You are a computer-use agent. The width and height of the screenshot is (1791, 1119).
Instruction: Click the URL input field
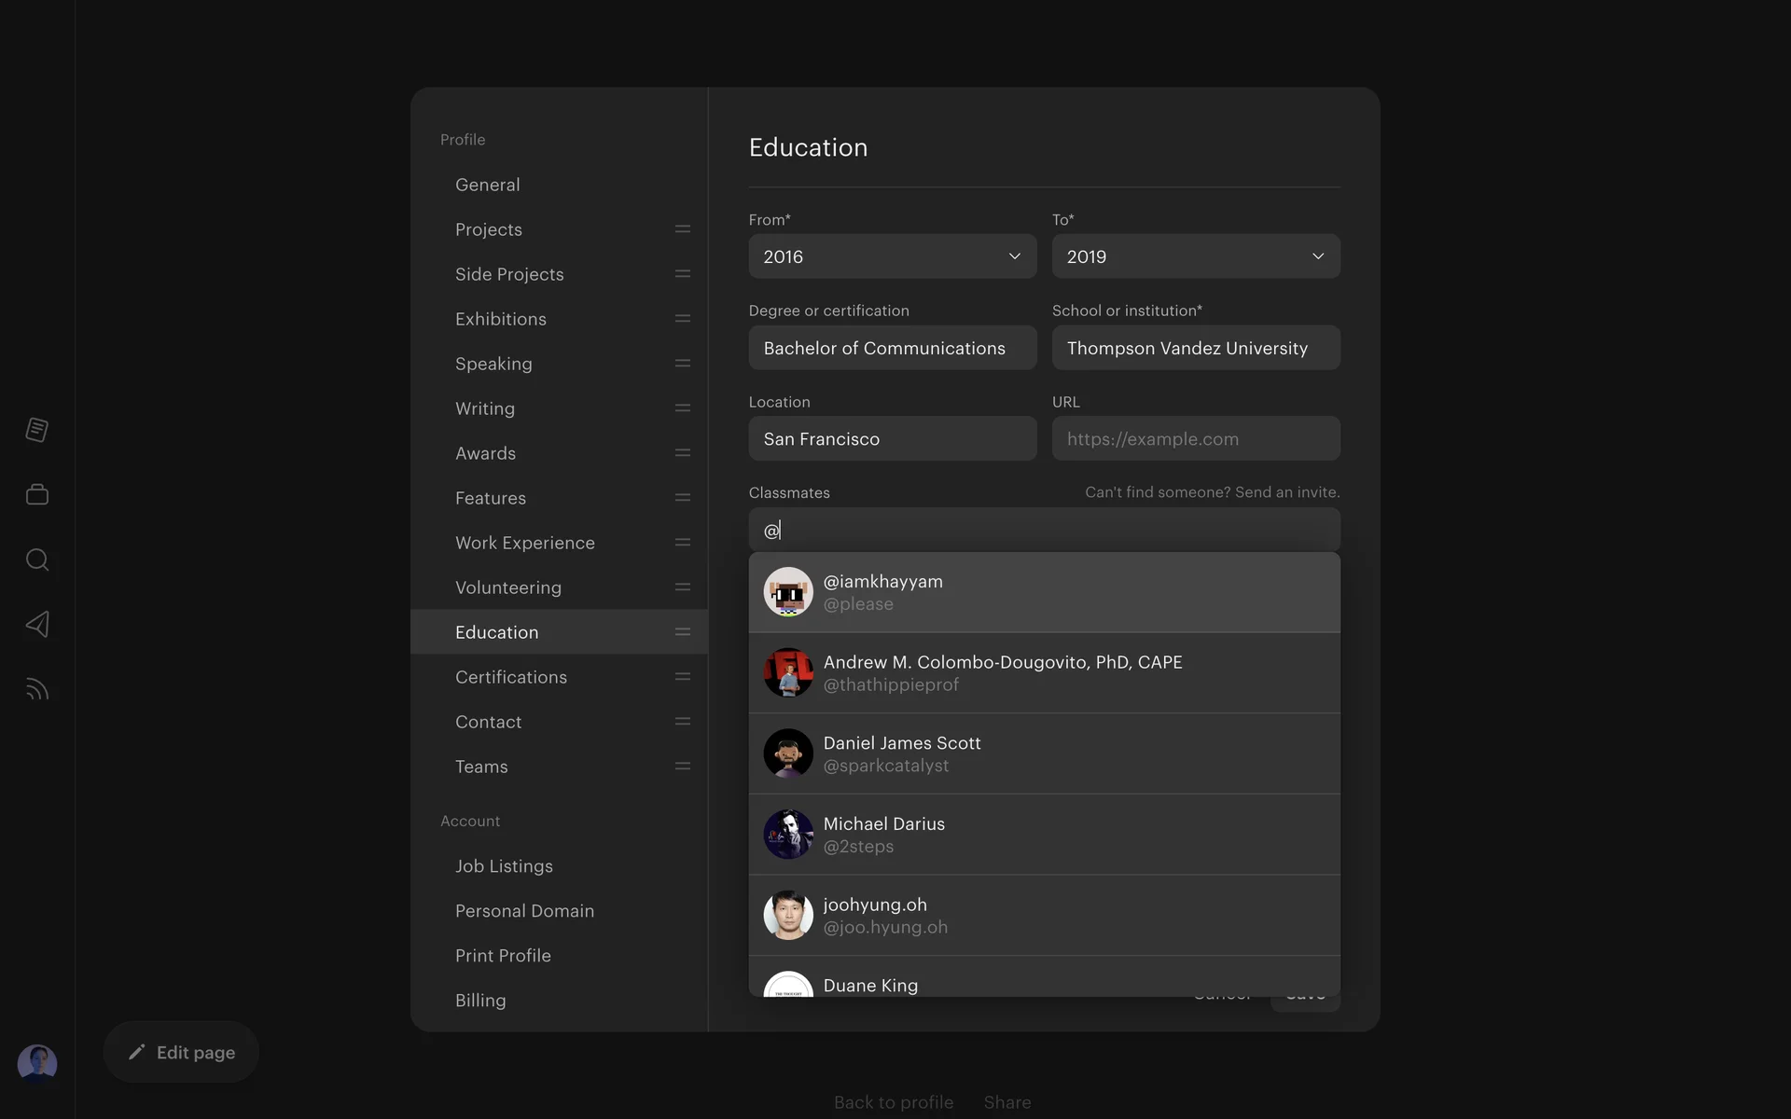(1195, 439)
